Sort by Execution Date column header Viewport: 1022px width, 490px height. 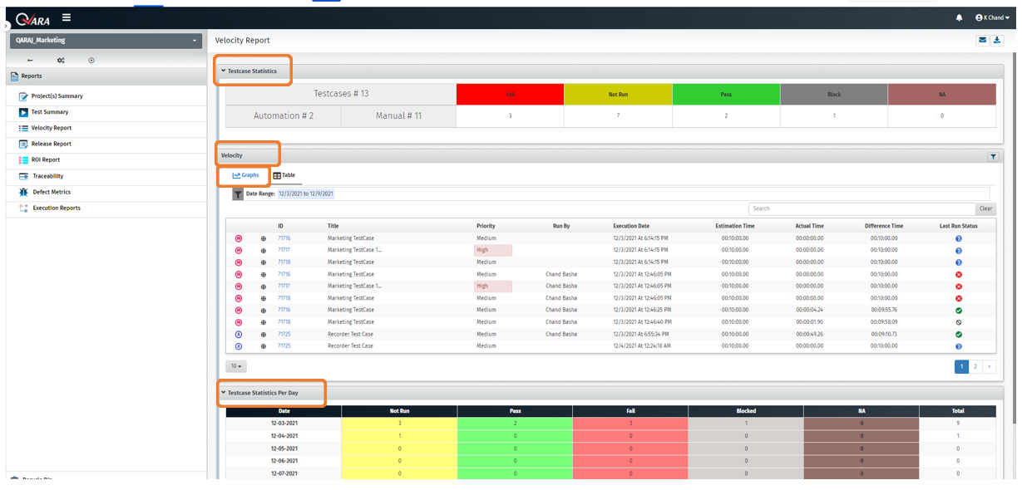tap(631, 226)
